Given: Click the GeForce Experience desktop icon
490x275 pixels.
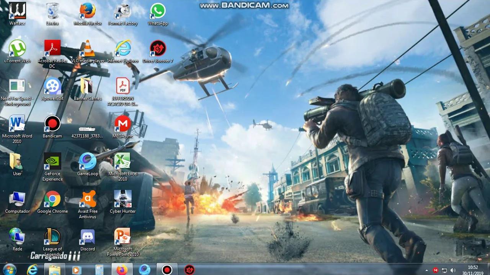Looking at the screenshot, I should (x=52, y=162).
